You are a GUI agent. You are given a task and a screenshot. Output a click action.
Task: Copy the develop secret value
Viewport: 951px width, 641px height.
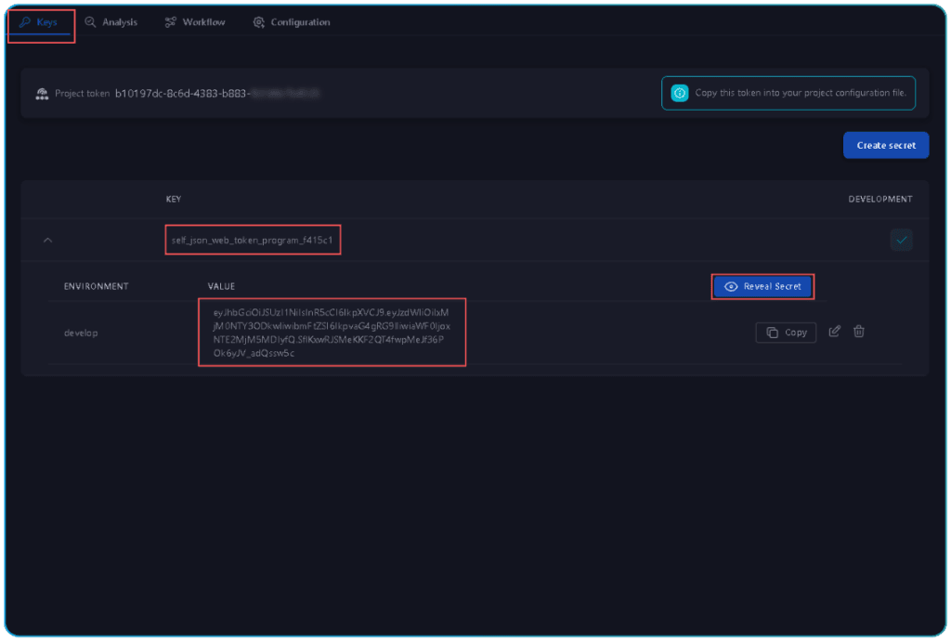[786, 333]
